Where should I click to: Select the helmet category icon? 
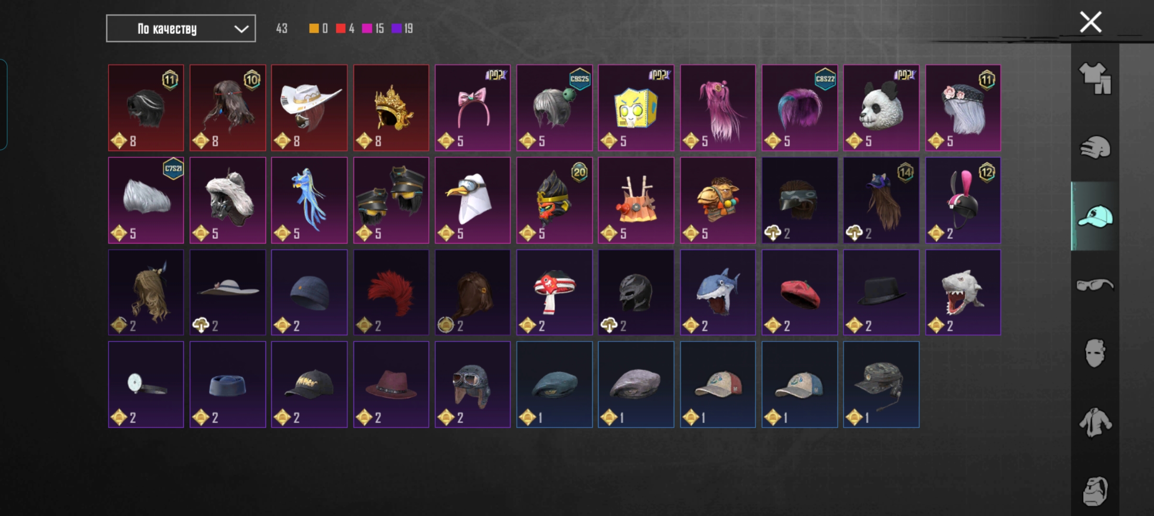[1095, 148]
